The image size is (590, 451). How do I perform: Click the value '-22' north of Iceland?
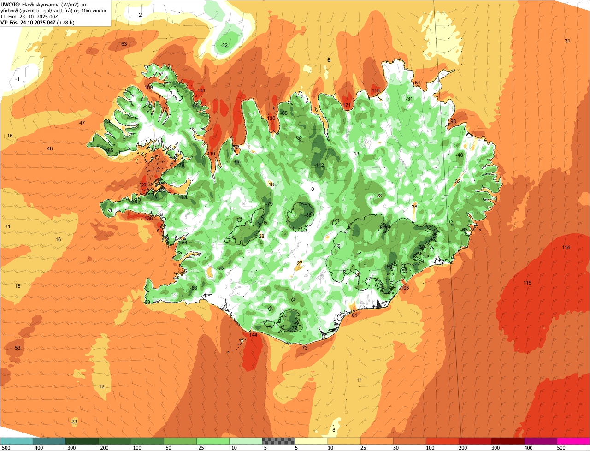[224, 45]
